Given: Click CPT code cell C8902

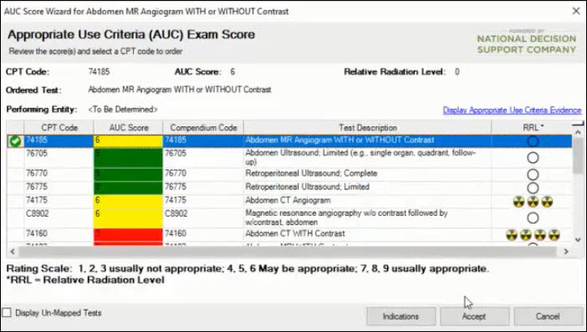Looking at the screenshot, I should point(59,217).
